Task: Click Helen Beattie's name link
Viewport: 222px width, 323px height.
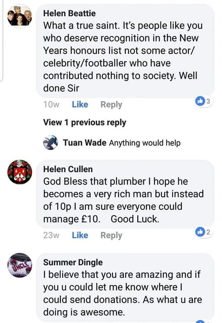Action: click(69, 13)
